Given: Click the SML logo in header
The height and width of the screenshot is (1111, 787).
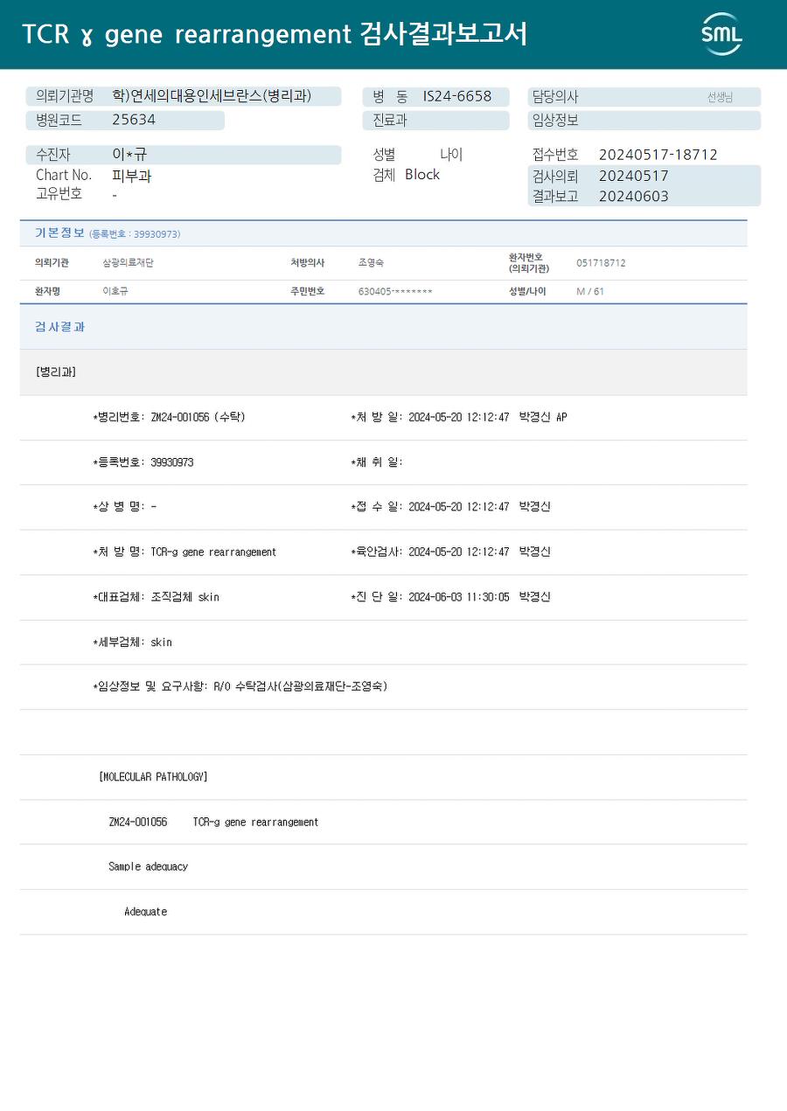Looking at the screenshot, I should click(x=721, y=34).
